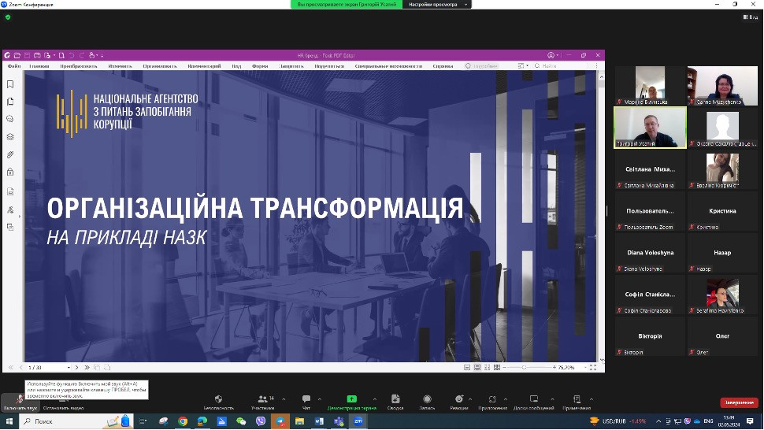This screenshot has width=764, height=430.
Task: Open Файл menu in Foxit PDF Editor
Action: (14, 65)
